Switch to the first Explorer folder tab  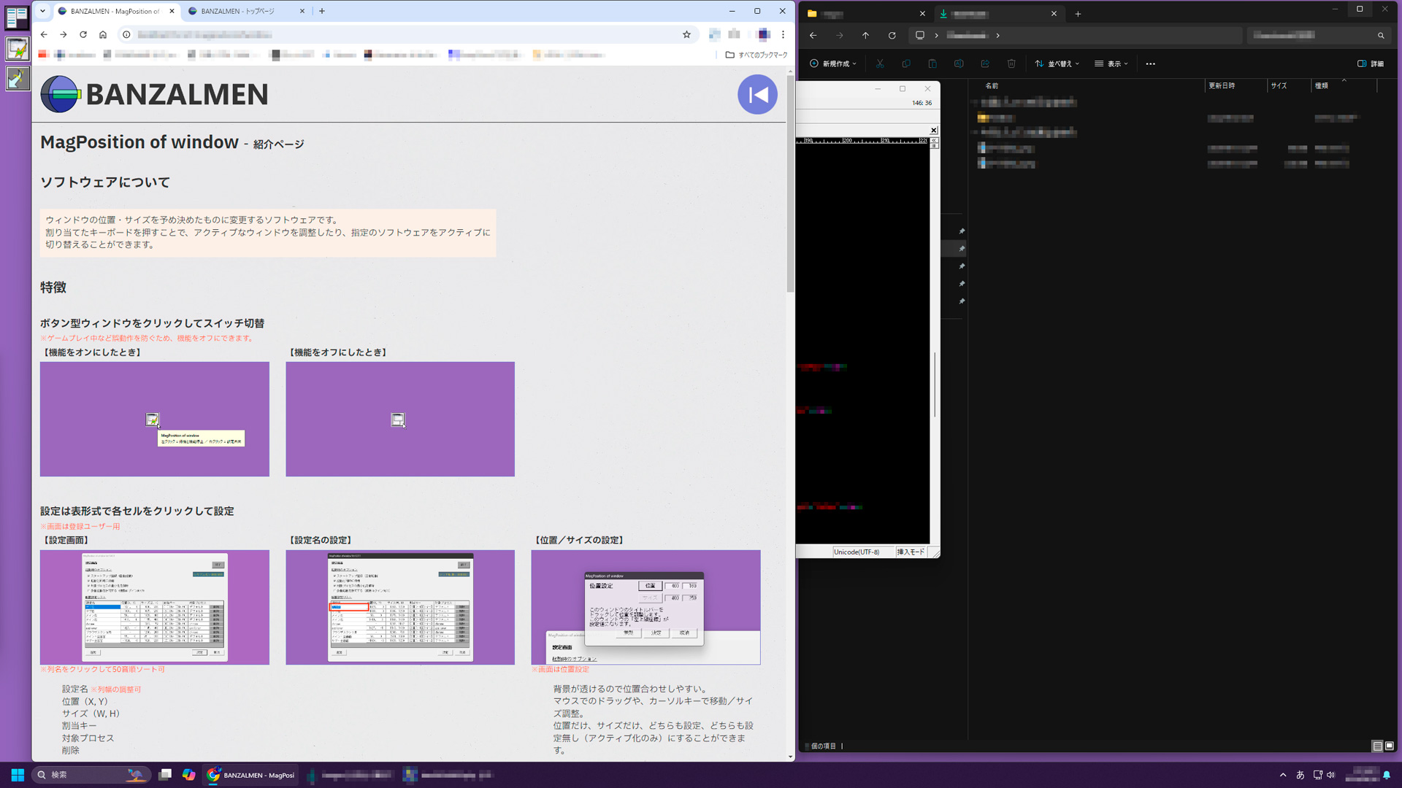pyautogui.click(x=865, y=14)
